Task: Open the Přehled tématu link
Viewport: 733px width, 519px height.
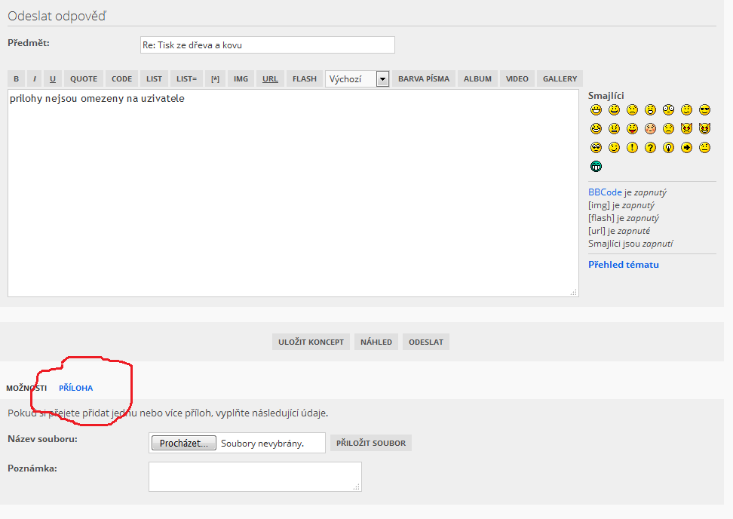Action: (623, 265)
